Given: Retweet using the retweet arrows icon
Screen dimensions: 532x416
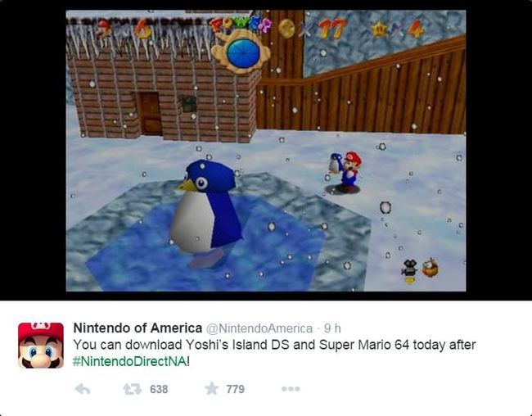Looking at the screenshot, I should (x=133, y=389).
